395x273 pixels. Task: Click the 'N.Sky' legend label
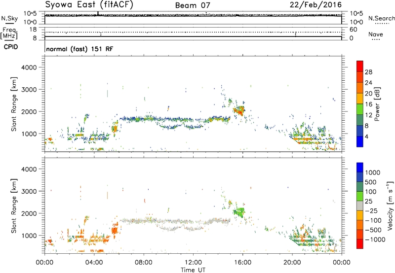point(9,18)
